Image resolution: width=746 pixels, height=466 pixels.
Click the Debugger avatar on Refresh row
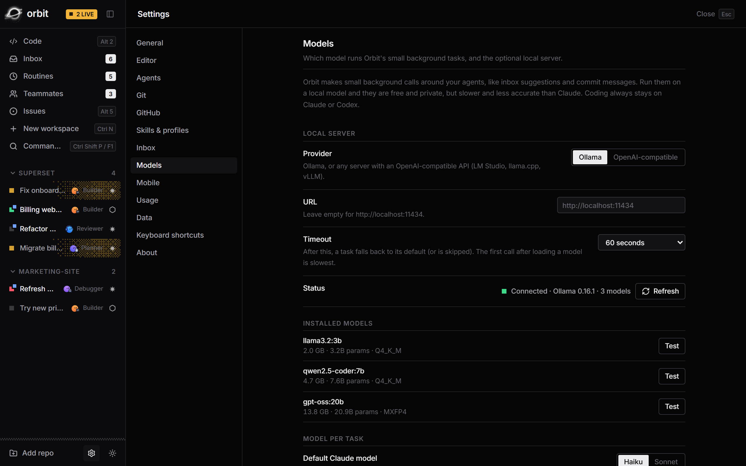click(x=67, y=289)
